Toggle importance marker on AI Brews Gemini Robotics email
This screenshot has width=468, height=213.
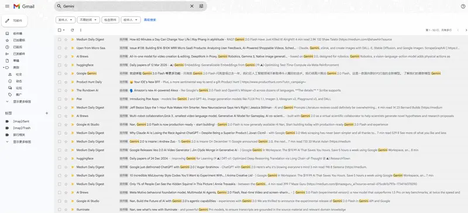click(x=72, y=56)
